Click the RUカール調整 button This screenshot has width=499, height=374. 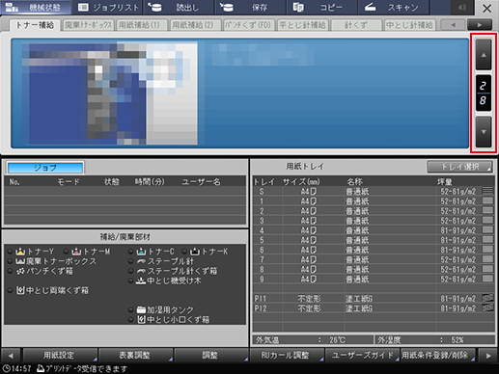coord(286,356)
